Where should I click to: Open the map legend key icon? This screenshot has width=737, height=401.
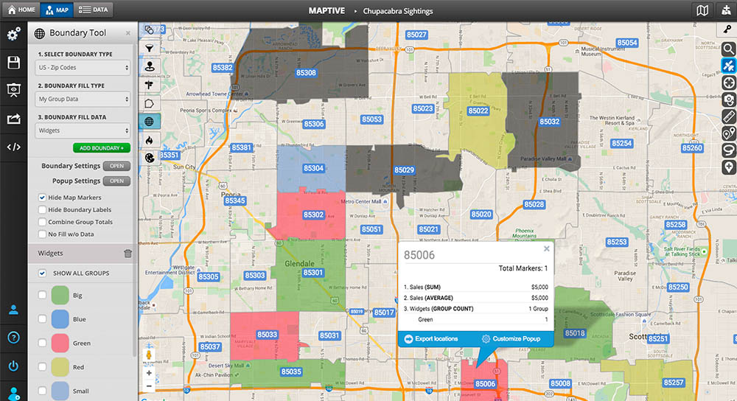[x=727, y=29]
